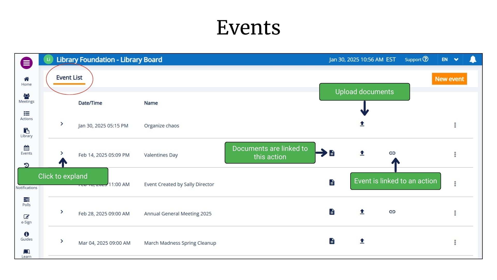Open the EN language dropdown
The image size is (497, 280).
(450, 60)
